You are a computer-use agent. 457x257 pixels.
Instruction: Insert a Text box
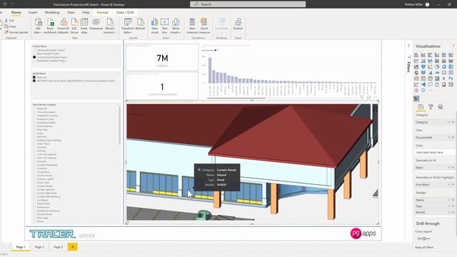click(x=165, y=26)
